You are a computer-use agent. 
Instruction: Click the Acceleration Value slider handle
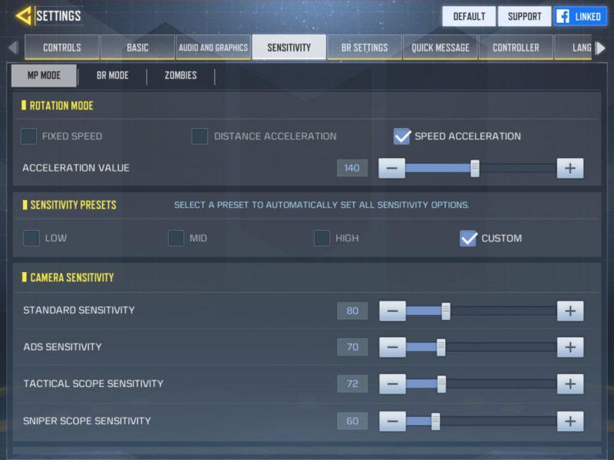point(474,168)
